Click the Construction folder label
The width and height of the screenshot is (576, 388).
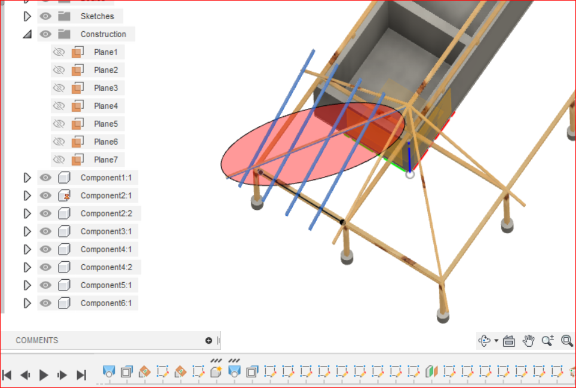pos(103,34)
